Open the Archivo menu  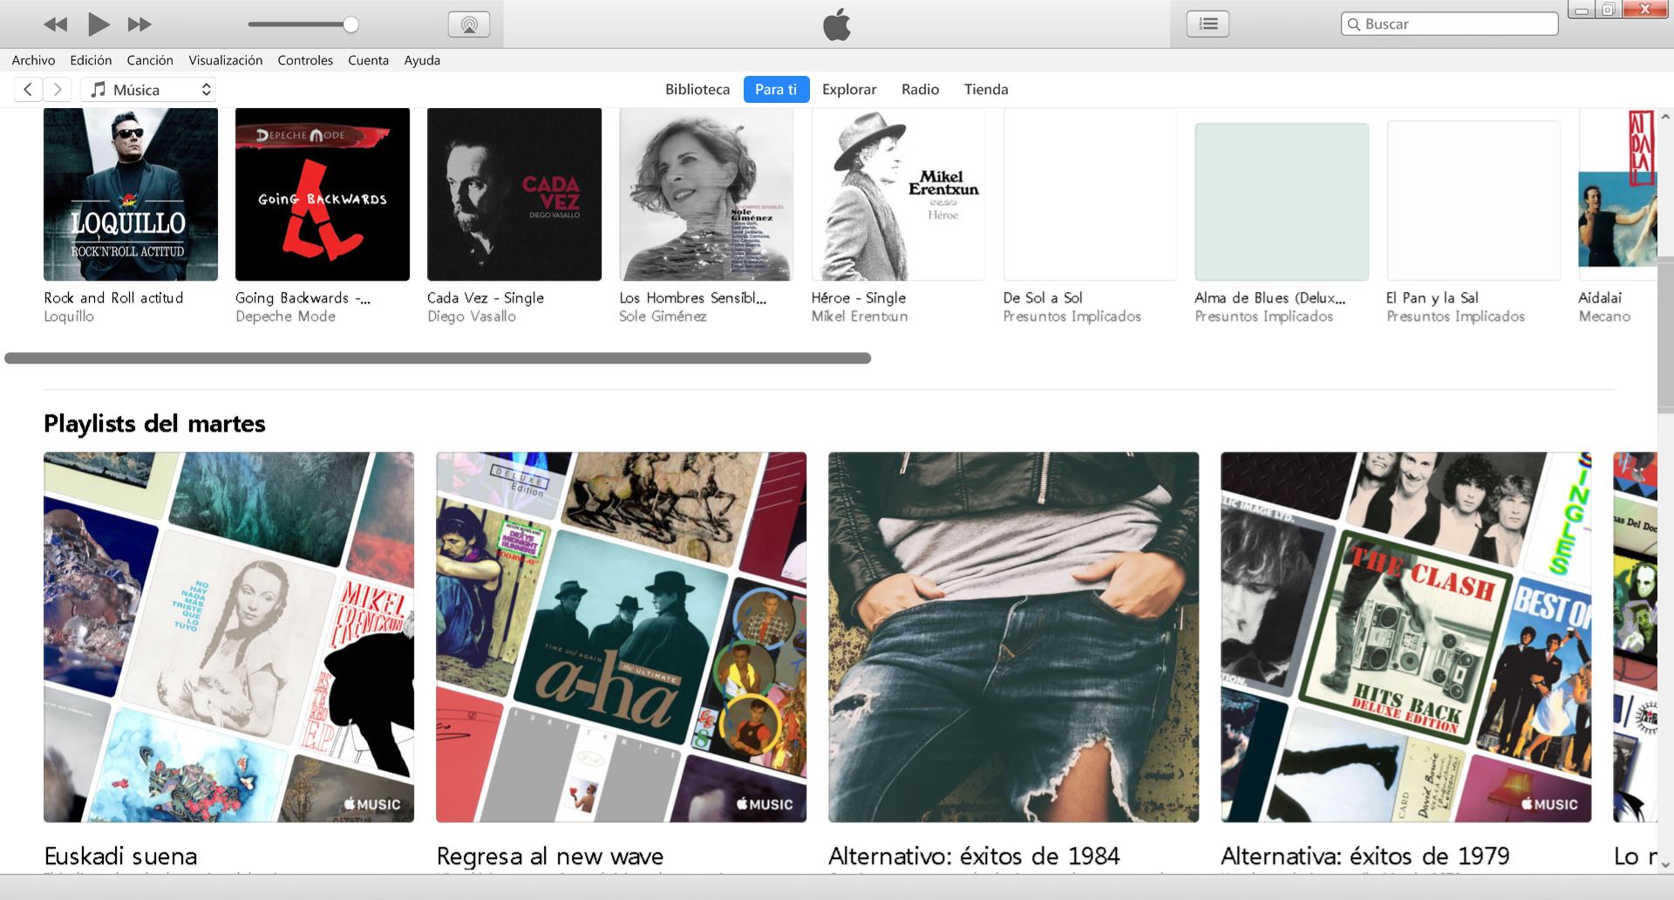pyautogui.click(x=33, y=60)
